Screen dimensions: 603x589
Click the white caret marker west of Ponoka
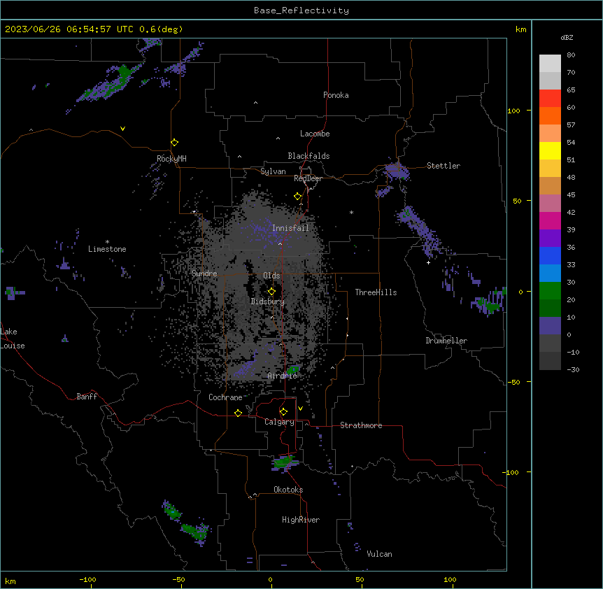pyautogui.click(x=256, y=103)
